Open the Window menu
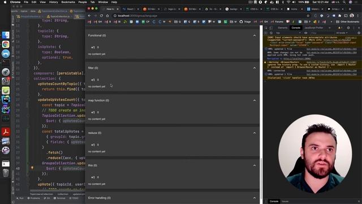The image size is (362, 204). (x=103, y=2)
